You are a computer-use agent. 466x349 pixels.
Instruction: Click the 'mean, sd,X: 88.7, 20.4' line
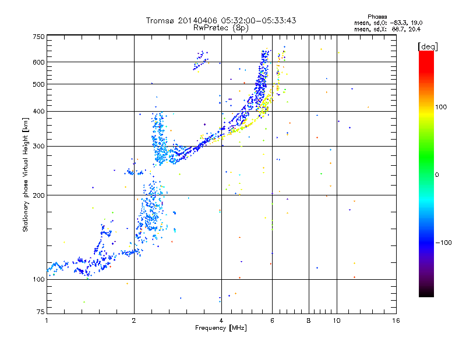pyautogui.click(x=387, y=29)
